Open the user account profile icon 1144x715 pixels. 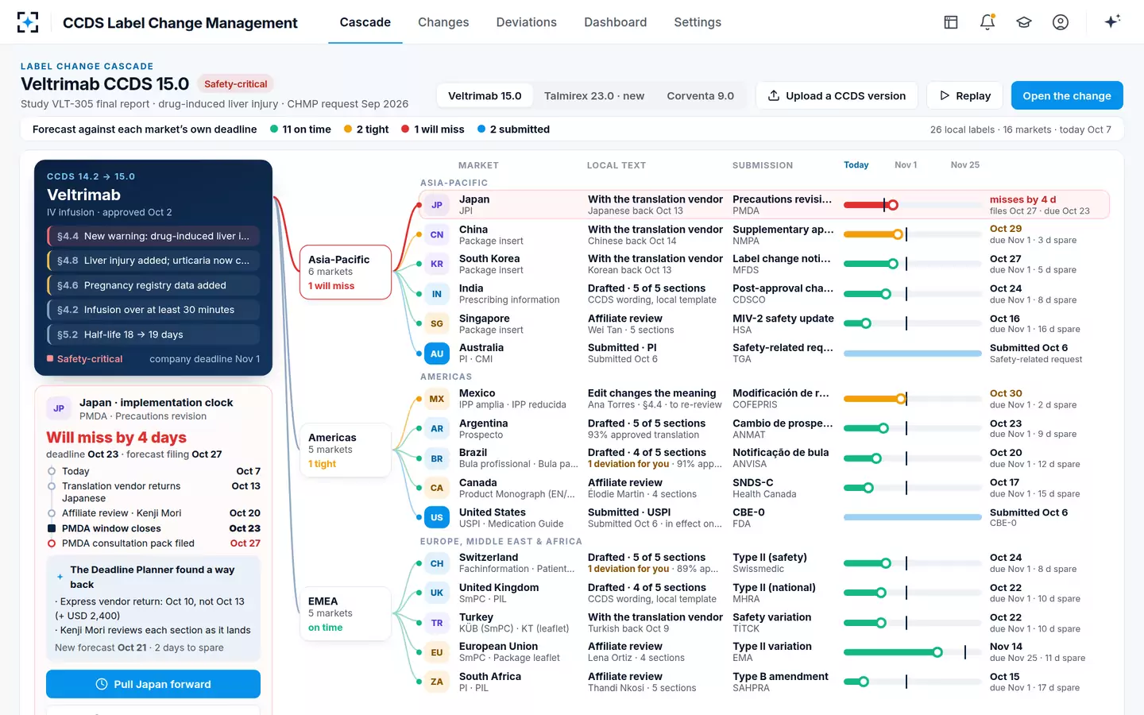click(1061, 22)
